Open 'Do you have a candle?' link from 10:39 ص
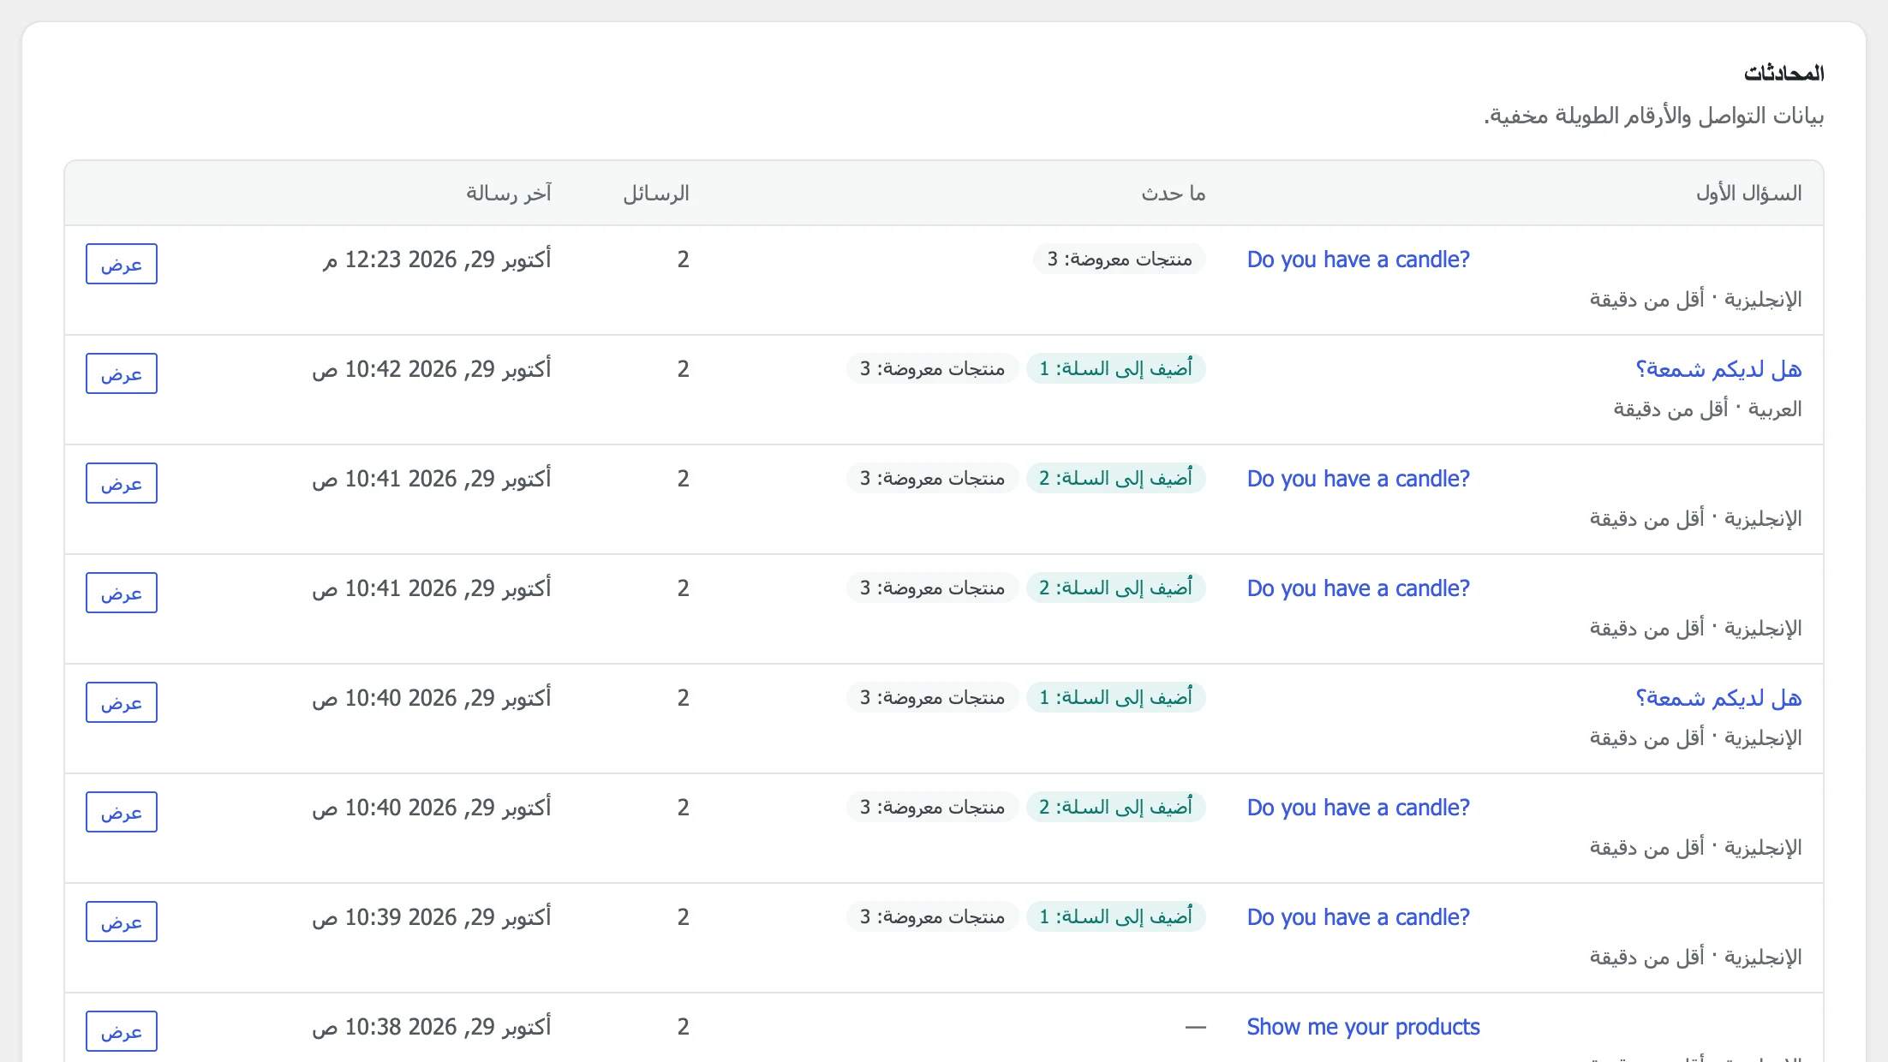This screenshot has width=1888, height=1062. tap(1359, 917)
